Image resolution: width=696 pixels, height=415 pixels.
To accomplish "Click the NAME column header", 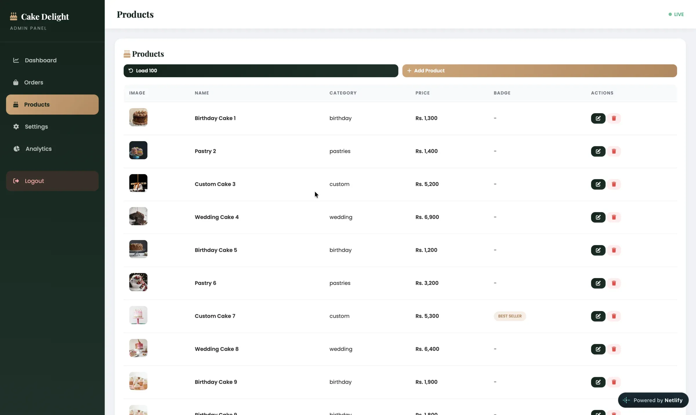I will 202,93.
